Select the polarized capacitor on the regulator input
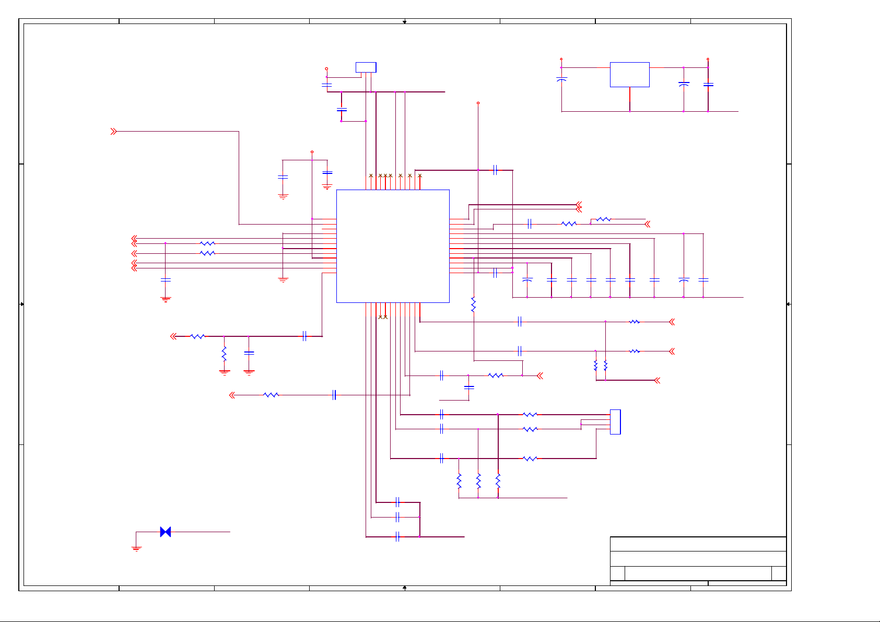This screenshot has height=622, width=880. click(x=561, y=80)
